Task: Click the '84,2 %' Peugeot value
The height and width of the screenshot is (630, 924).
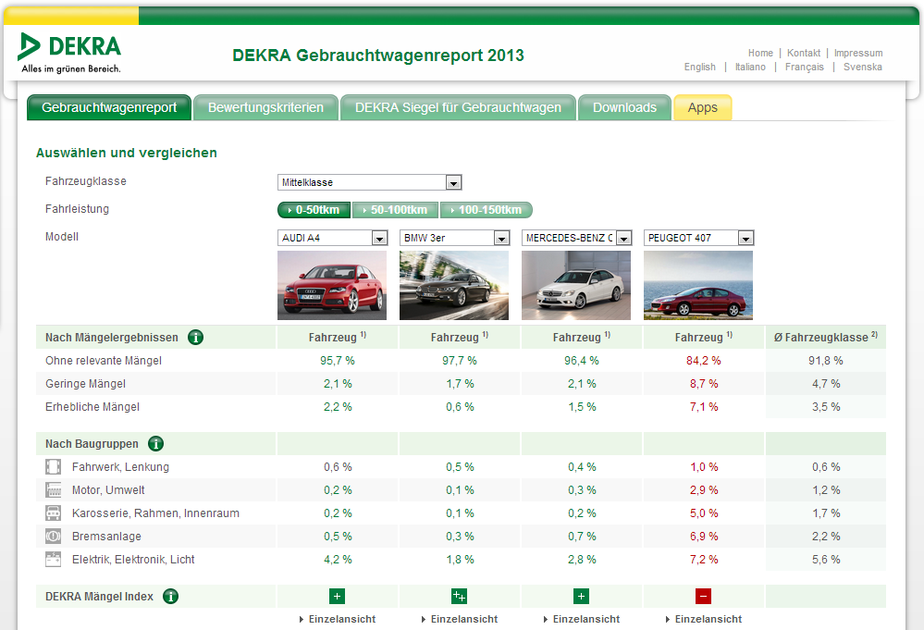Action: (x=704, y=361)
